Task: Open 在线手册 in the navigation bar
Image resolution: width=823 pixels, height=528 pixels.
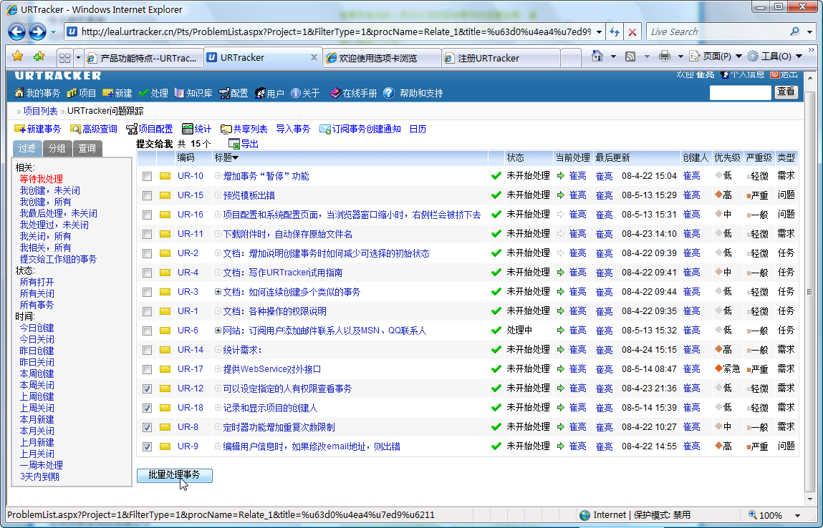Action: click(353, 93)
